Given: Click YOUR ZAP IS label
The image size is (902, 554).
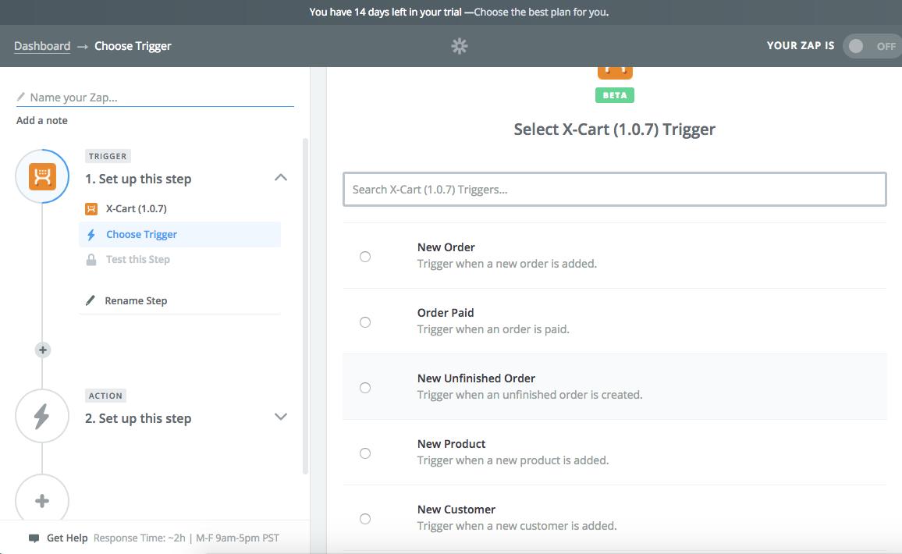Looking at the screenshot, I should [x=801, y=45].
